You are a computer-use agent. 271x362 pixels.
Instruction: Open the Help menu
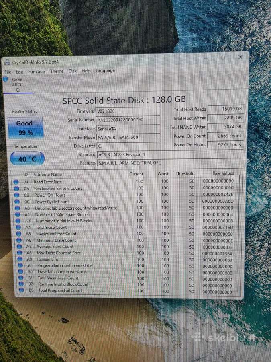tap(86, 71)
